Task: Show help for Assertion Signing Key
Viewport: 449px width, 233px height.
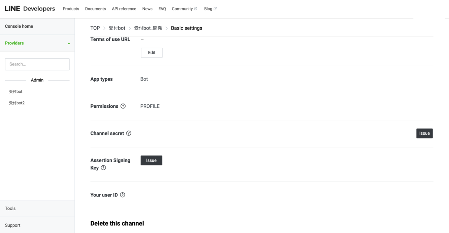Action: (103, 168)
